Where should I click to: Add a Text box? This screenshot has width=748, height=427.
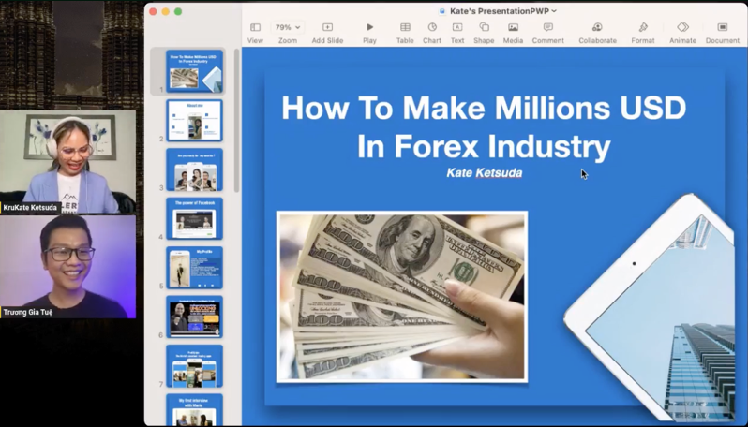pyautogui.click(x=457, y=28)
